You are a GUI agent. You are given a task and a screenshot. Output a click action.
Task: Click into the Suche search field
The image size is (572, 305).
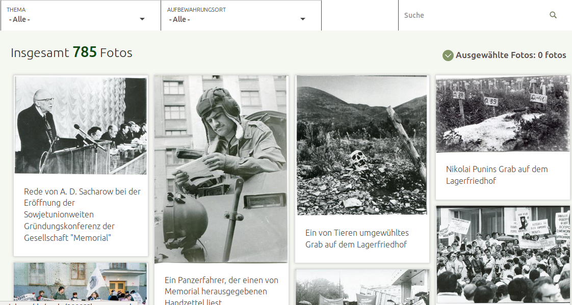tap(474, 15)
